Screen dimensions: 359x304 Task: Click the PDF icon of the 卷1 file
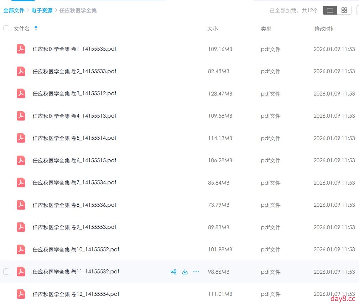pos(21,49)
